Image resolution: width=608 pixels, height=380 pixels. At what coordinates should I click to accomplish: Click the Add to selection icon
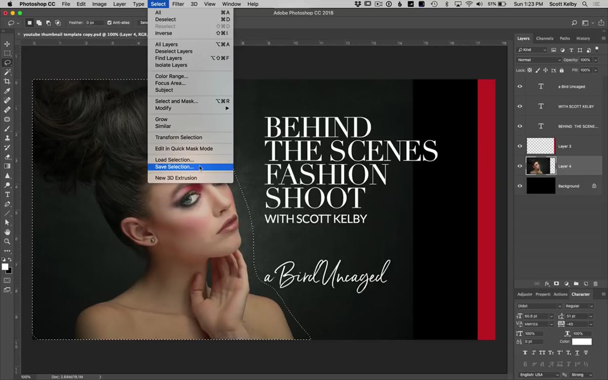[x=39, y=23]
